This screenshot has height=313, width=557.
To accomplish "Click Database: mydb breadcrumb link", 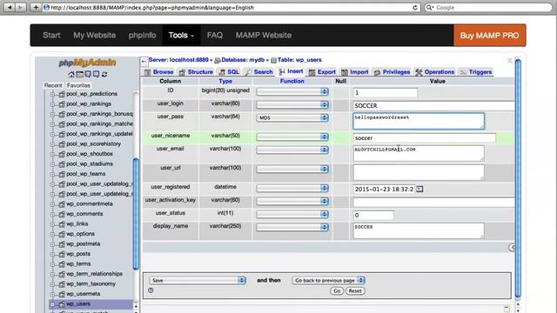I will click(243, 60).
